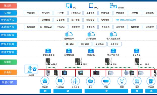Viewport: 157px width, 95px height.
Task: Click the 实时数据 data service box
Action: [46, 20]
